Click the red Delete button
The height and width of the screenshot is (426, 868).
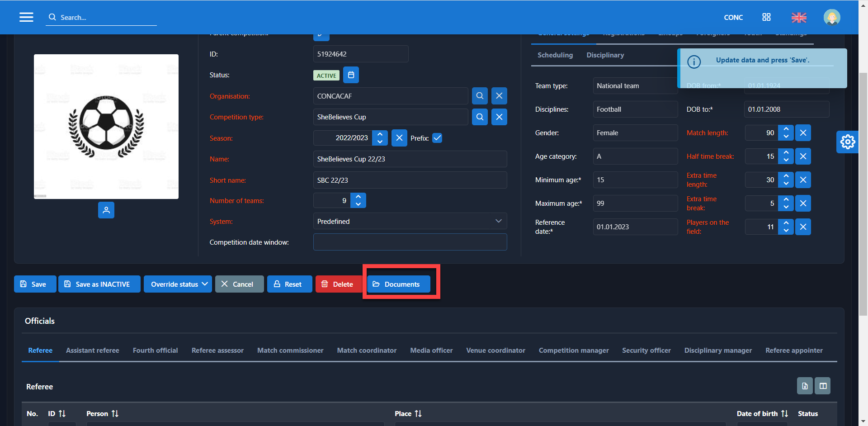(x=337, y=284)
